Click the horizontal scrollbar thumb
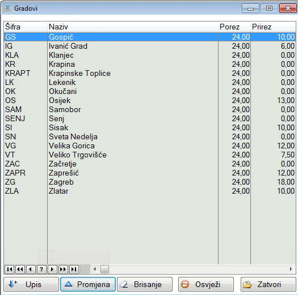 pyautogui.click(x=104, y=269)
